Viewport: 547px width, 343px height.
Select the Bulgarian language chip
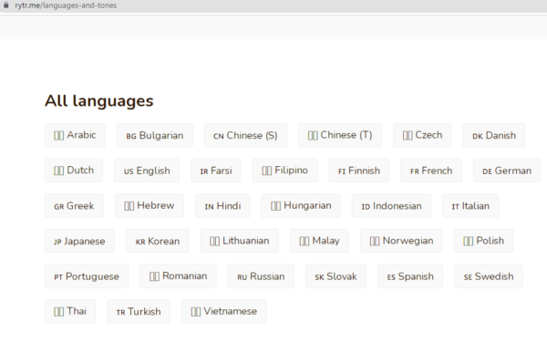click(155, 135)
